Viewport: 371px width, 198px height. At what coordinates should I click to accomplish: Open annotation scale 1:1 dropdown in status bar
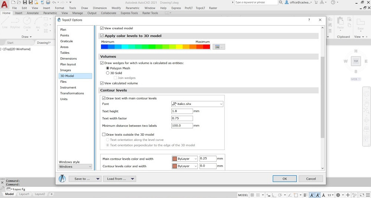[x=331, y=195]
